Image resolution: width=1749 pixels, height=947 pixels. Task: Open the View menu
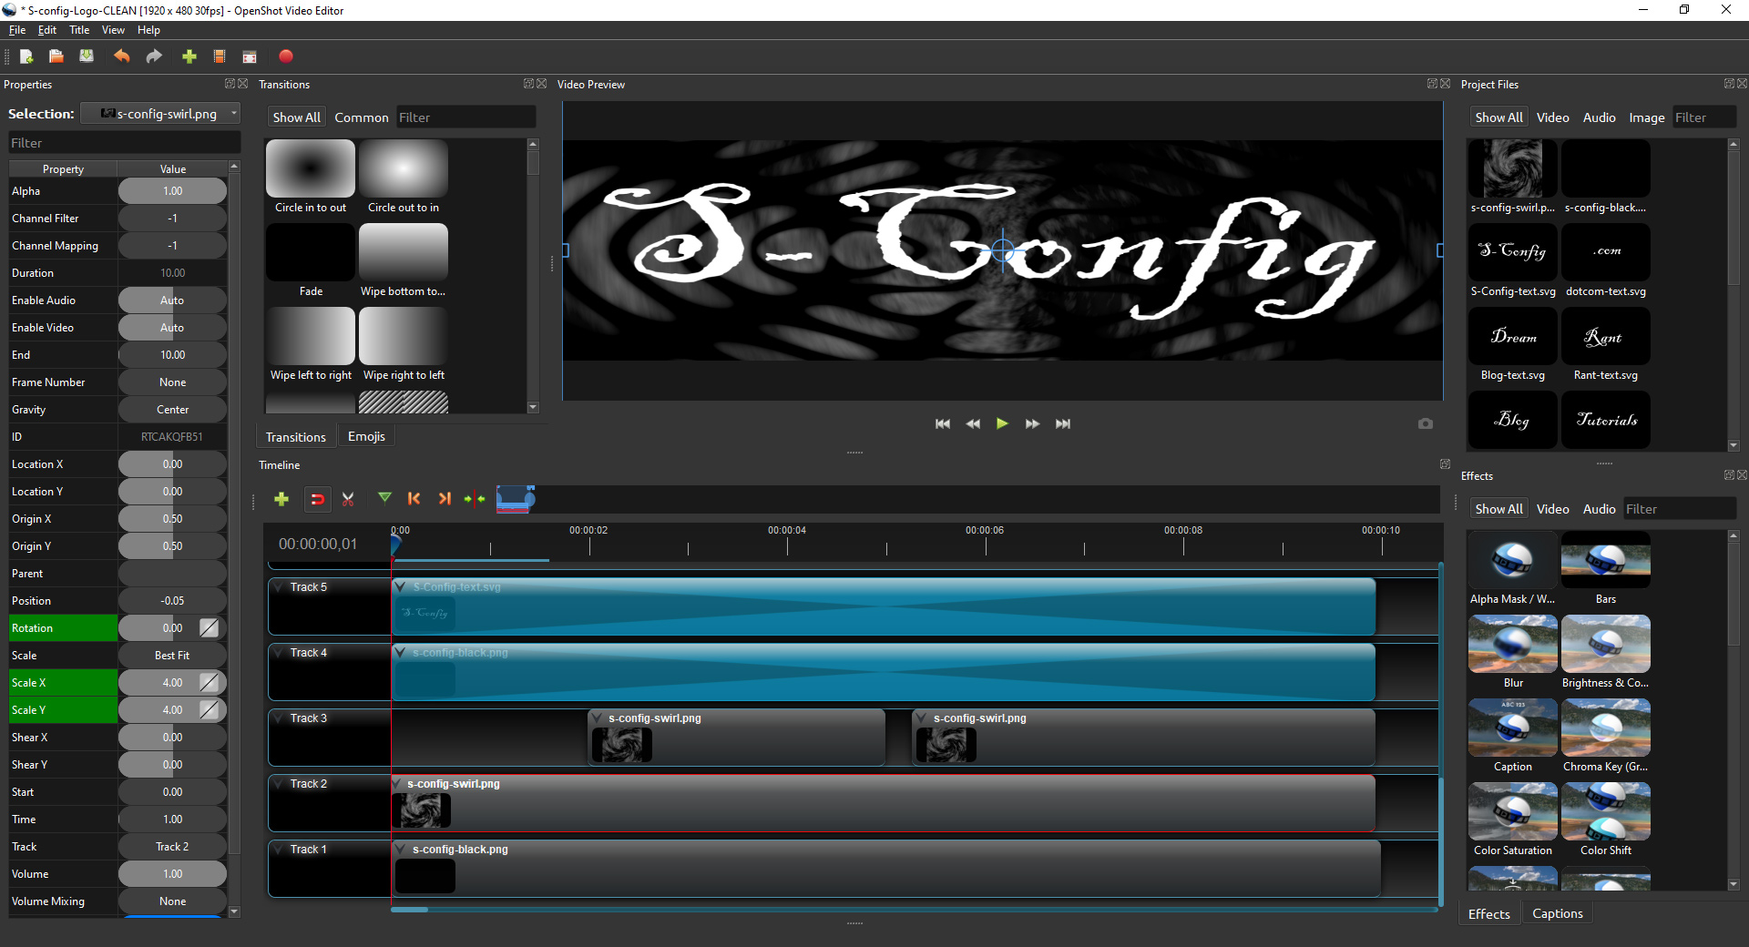(x=113, y=30)
